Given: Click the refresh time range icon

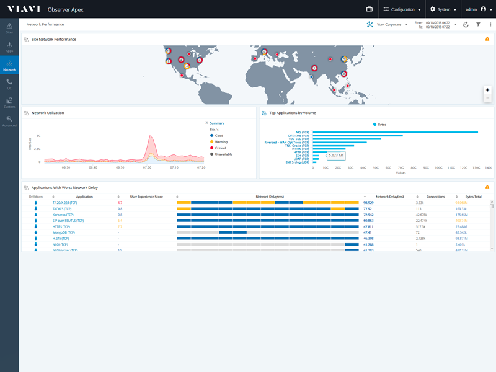Looking at the screenshot, I should pyautogui.click(x=466, y=25).
